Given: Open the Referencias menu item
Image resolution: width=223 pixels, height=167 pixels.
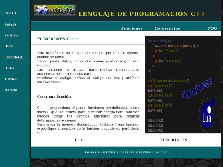Looking at the screenshot, I should point(167,28).
